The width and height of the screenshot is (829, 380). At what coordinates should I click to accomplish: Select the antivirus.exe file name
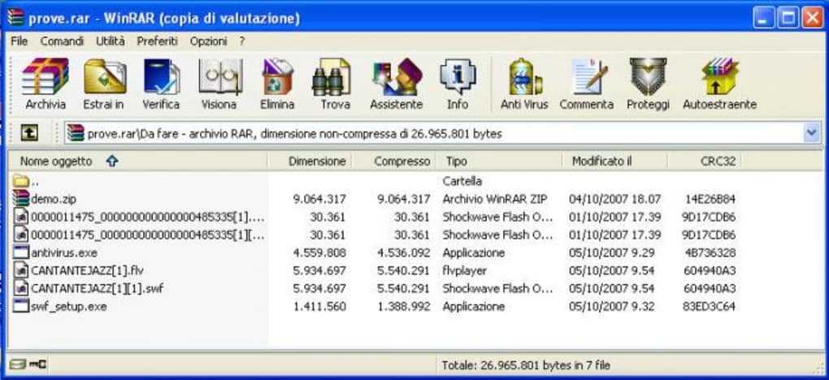pyautogui.click(x=64, y=253)
